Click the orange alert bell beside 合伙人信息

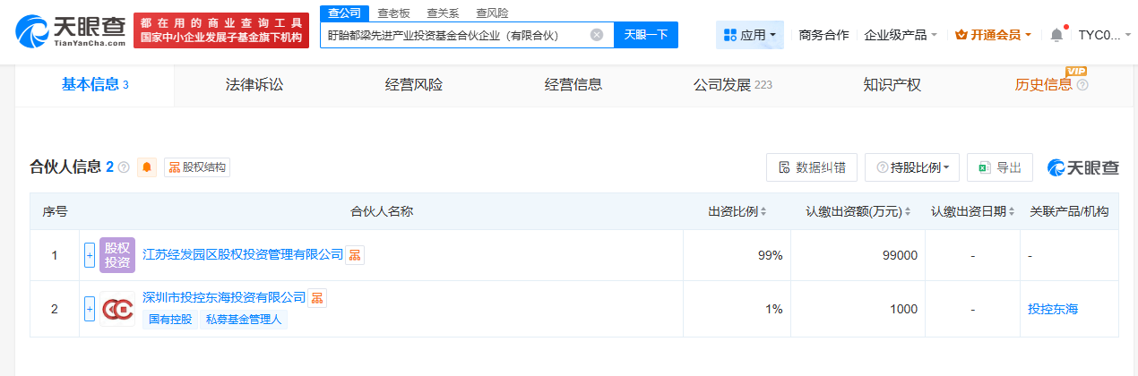[147, 167]
